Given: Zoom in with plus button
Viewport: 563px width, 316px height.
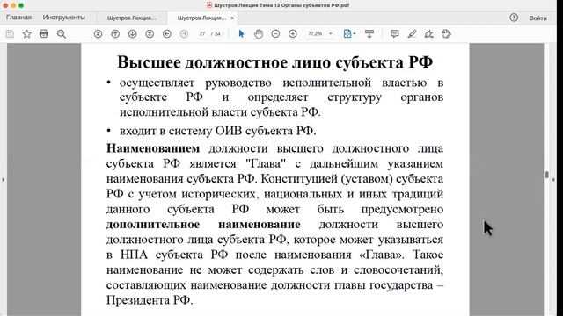Looking at the screenshot, I should 293,34.
